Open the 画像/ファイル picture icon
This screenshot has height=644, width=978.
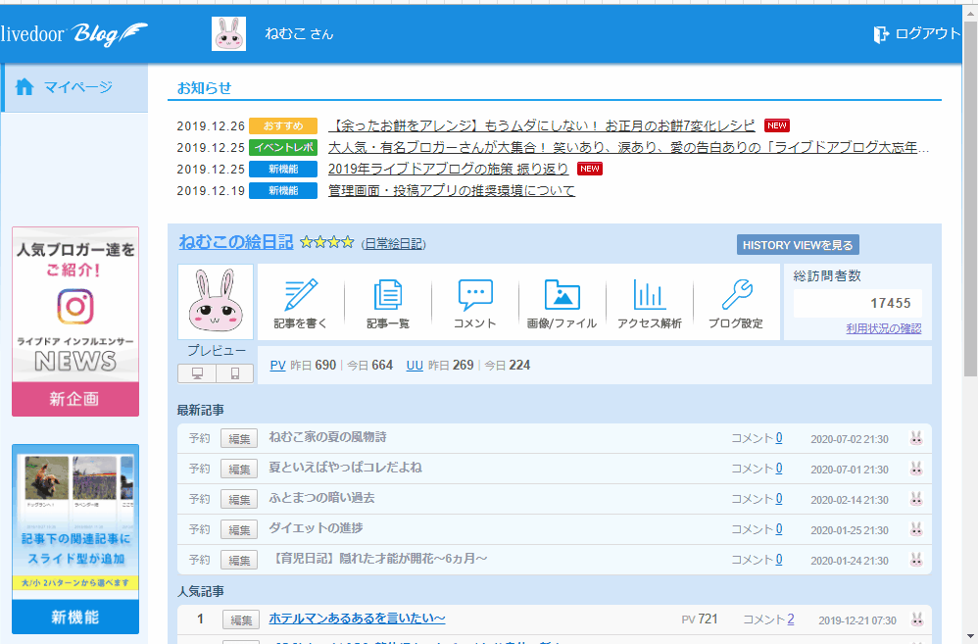pyautogui.click(x=562, y=295)
